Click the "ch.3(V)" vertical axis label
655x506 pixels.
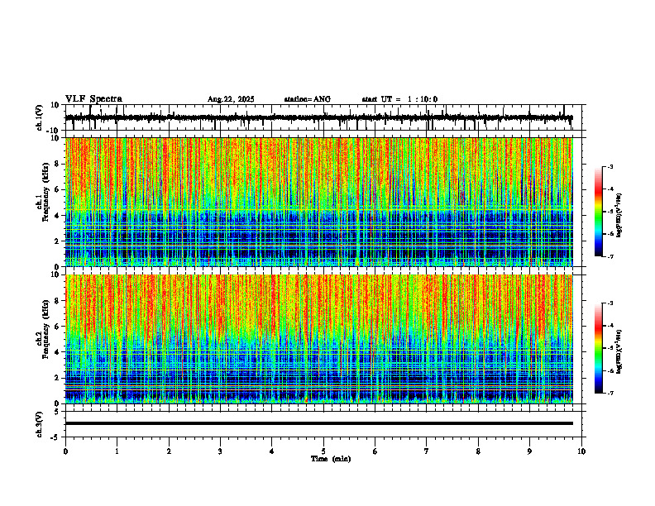(x=40, y=424)
